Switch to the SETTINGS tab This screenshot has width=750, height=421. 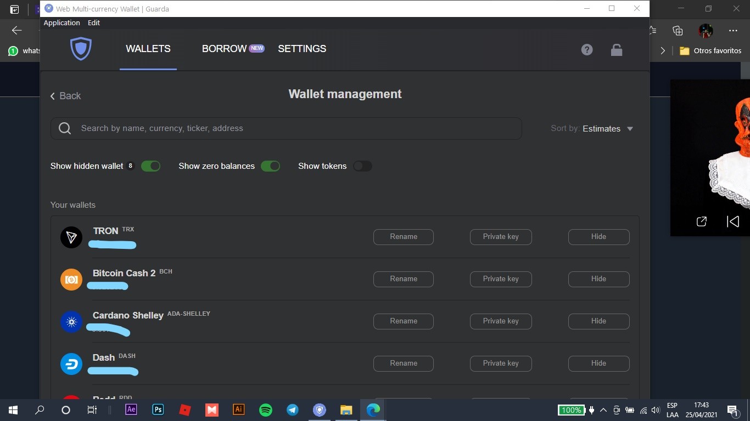(302, 49)
